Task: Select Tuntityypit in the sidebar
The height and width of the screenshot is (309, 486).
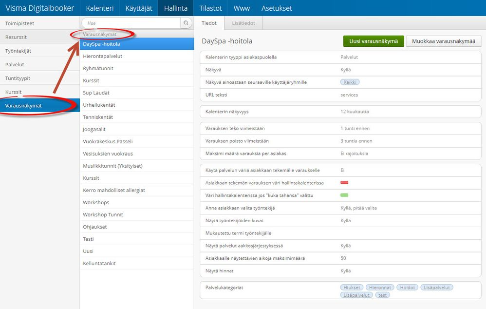Action: tap(39, 78)
